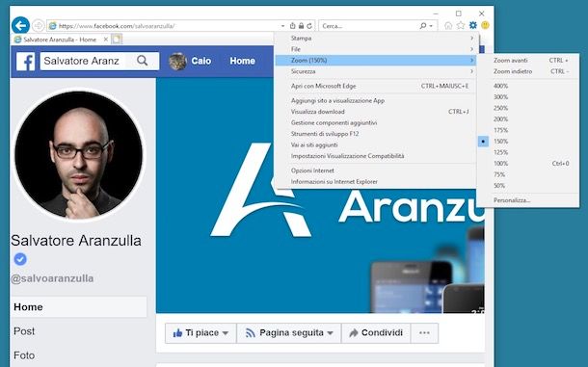
Task: Open favorites star icon
Action: click(x=461, y=25)
